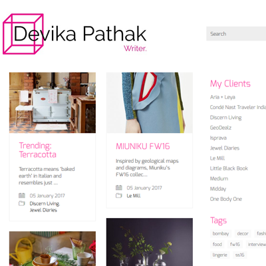Viewport: 266px width, 266px height.
Task: Click folder icon under Terracotta post date
Action: (x=22, y=203)
